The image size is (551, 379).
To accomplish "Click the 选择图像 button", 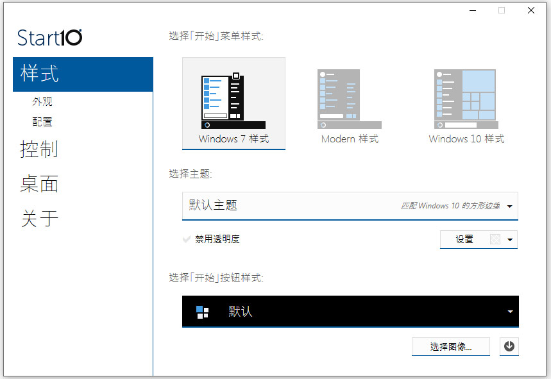I will (450, 346).
